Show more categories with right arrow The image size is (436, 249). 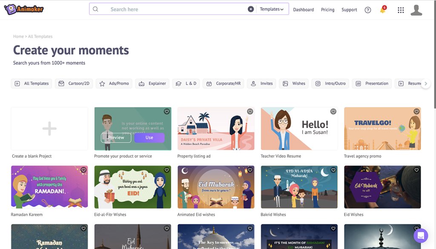click(x=426, y=83)
